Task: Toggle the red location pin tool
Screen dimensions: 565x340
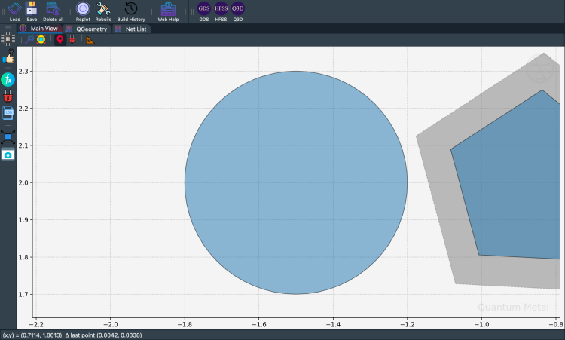Action: [x=60, y=40]
